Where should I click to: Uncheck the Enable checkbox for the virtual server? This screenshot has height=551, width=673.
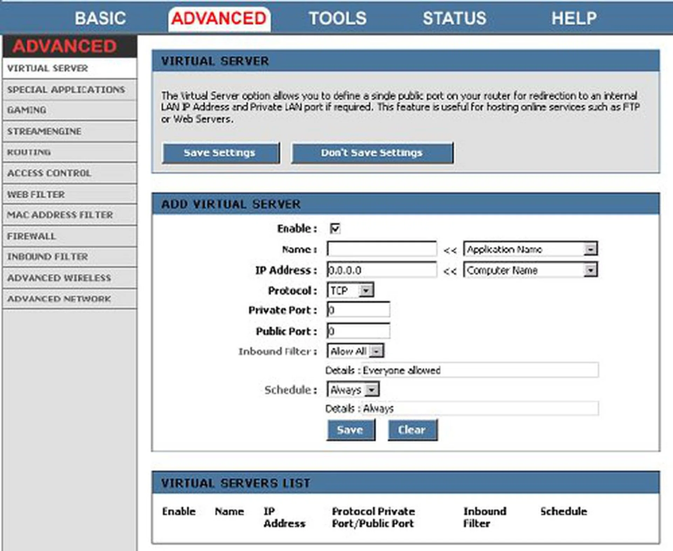pos(335,229)
